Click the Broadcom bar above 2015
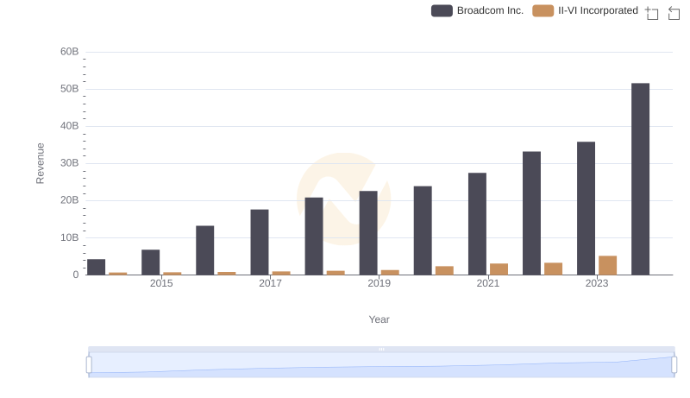 (x=150, y=262)
